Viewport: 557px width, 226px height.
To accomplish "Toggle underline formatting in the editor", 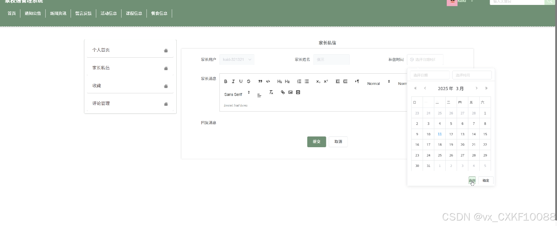I will pyautogui.click(x=241, y=81).
